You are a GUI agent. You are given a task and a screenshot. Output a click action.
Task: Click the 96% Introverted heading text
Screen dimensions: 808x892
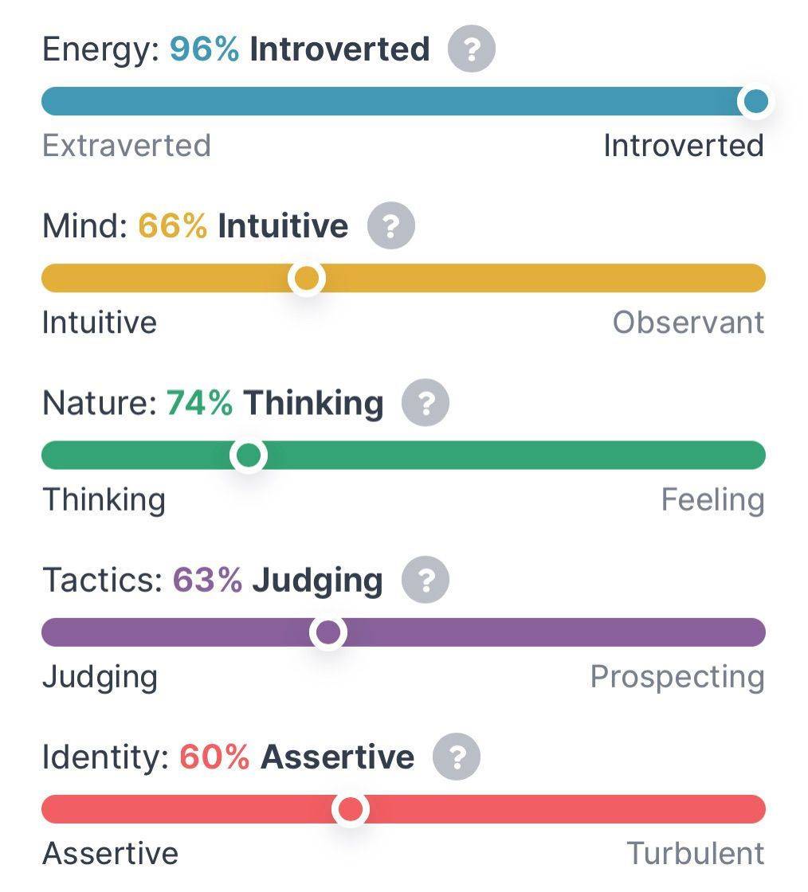300,49
